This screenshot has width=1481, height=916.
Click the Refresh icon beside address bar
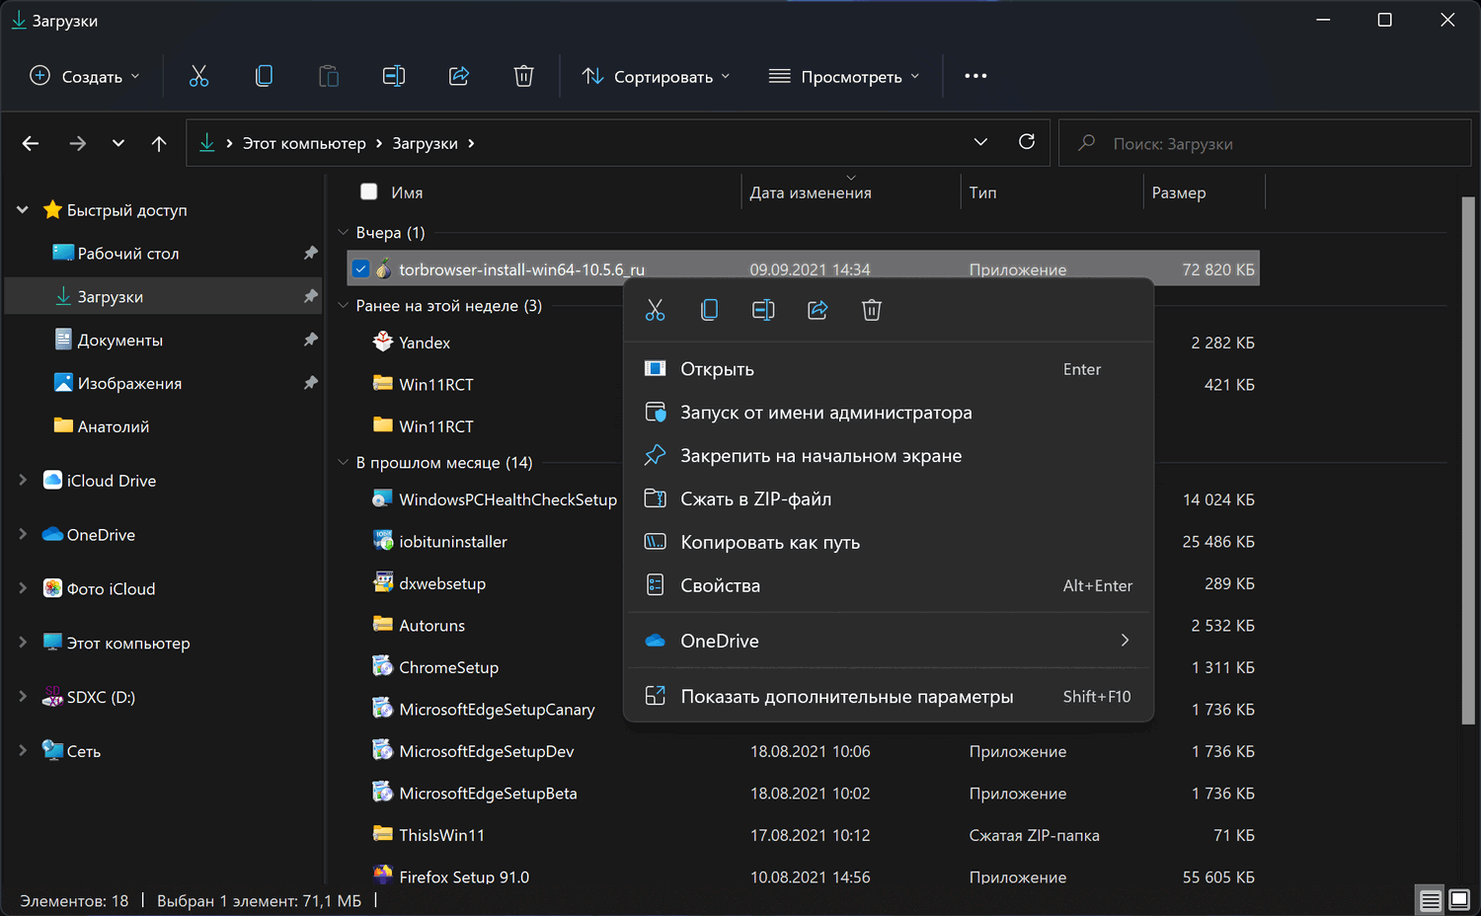pyautogui.click(x=1027, y=142)
